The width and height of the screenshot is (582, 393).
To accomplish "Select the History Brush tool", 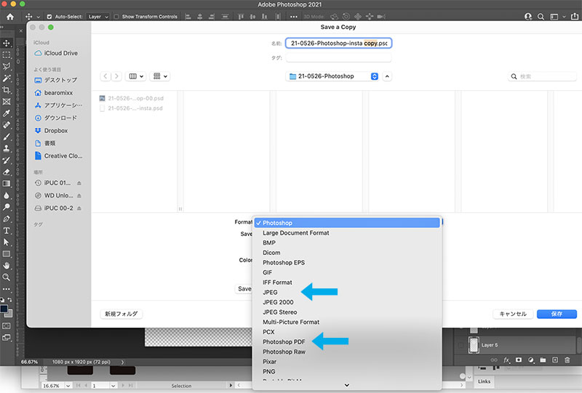I will click(7, 160).
